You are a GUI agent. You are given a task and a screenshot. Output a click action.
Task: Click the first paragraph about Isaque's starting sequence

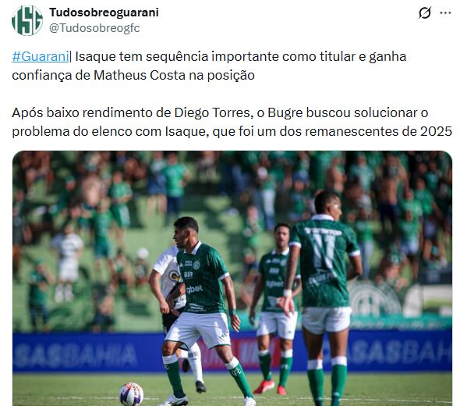209,66
